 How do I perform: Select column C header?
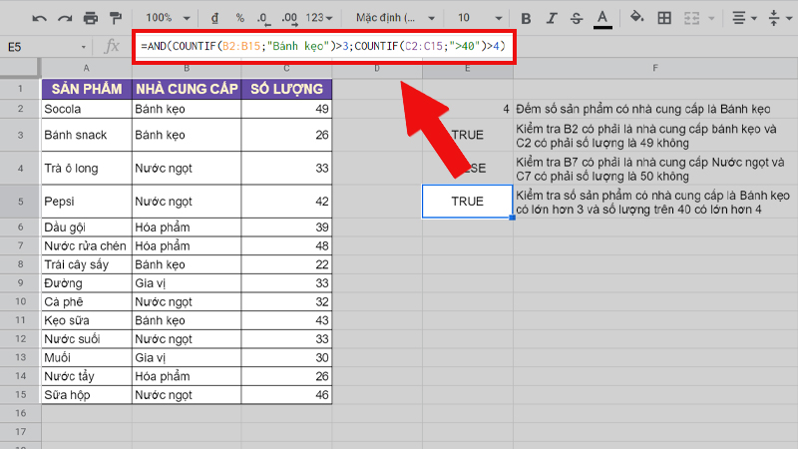286,68
